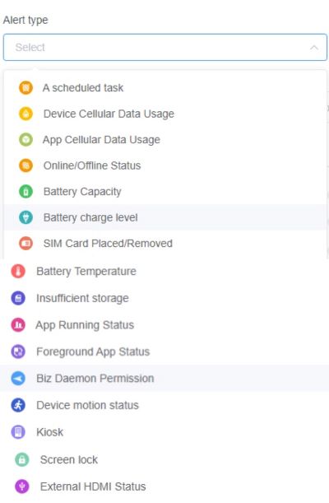Image resolution: width=329 pixels, height=503 pixels.
Task: Click the teal Battery charge level plug icon
Action: coord(25,217)
